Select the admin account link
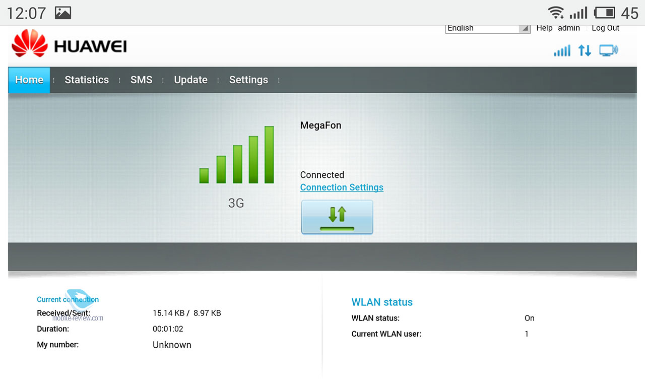Screen dimensions: 645x387 point(569,28)
